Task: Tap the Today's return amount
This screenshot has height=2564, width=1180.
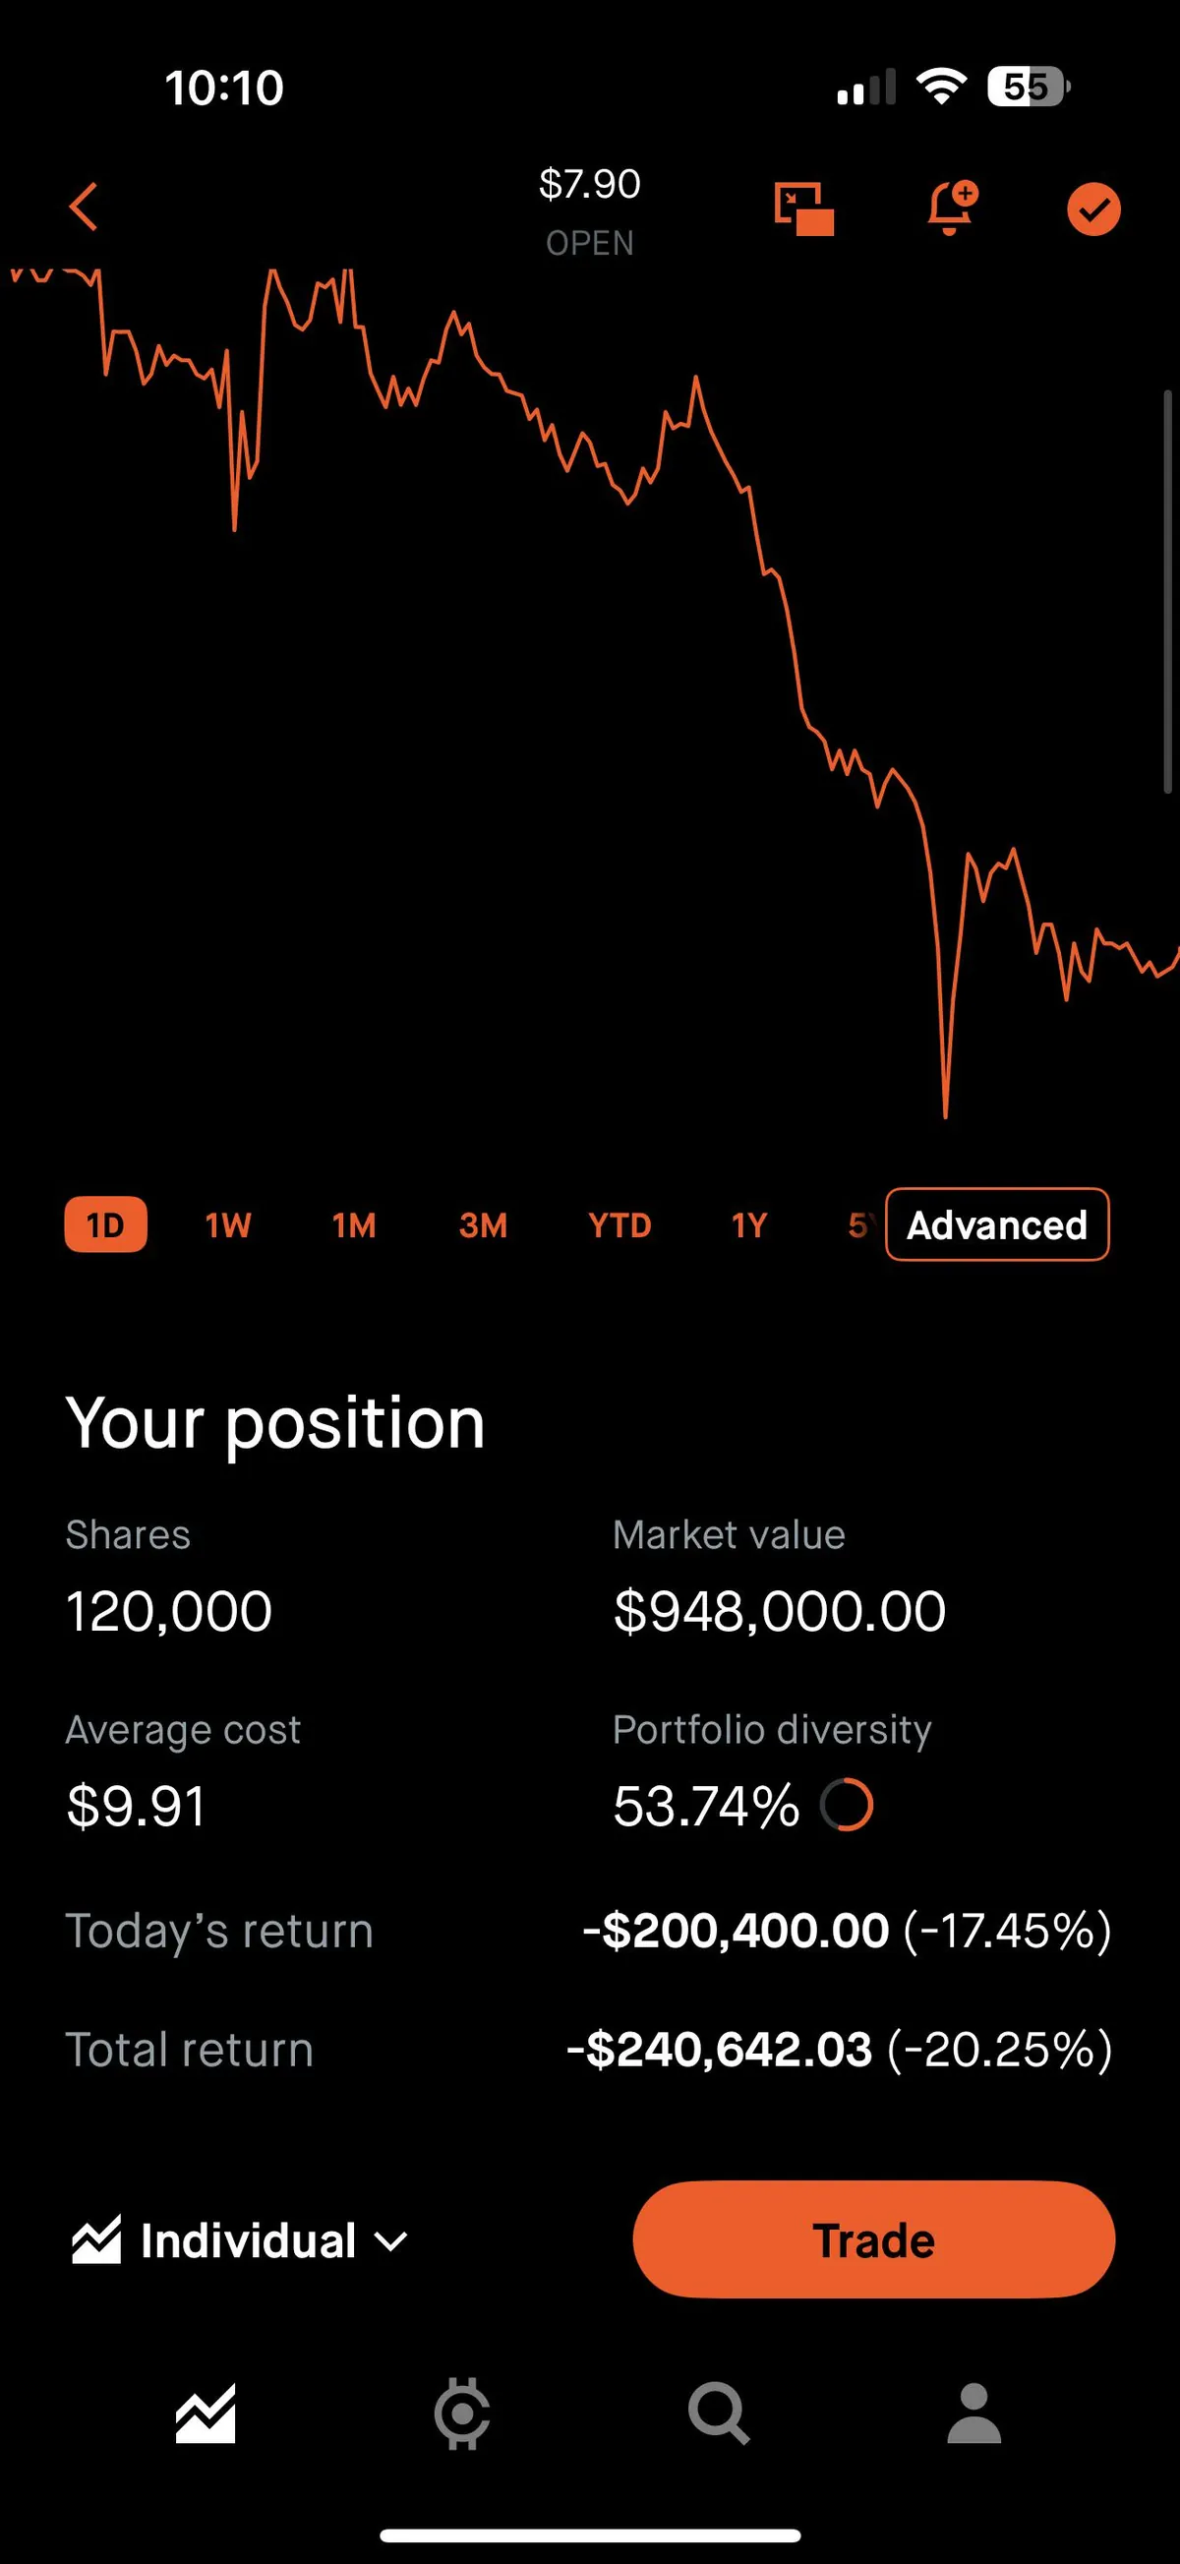Action: (737, 1930)
